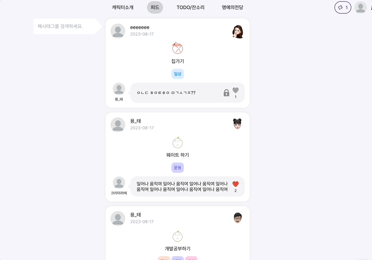Click the glasses man character avatar
The height and width of the screenshot is (260, 372).
click(x=238, y=218)
